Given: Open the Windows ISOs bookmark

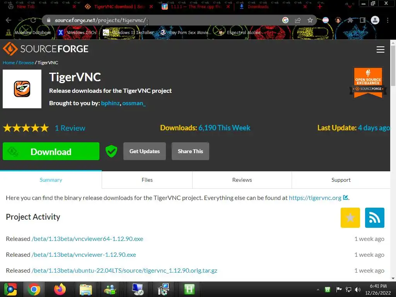Looking at the screenshot, I should point(77,32).
